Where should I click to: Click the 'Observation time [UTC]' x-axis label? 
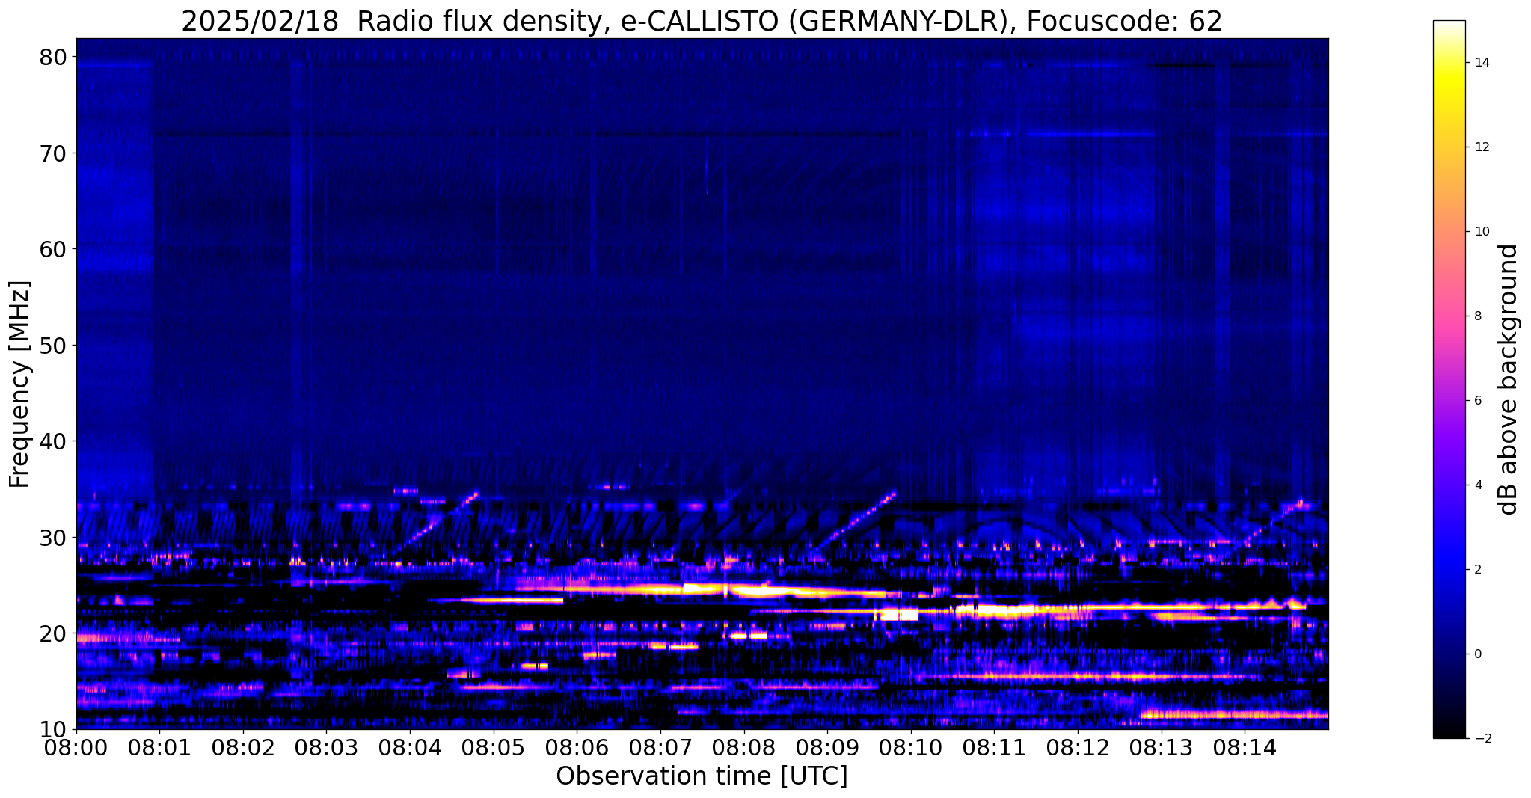point(702,776)
